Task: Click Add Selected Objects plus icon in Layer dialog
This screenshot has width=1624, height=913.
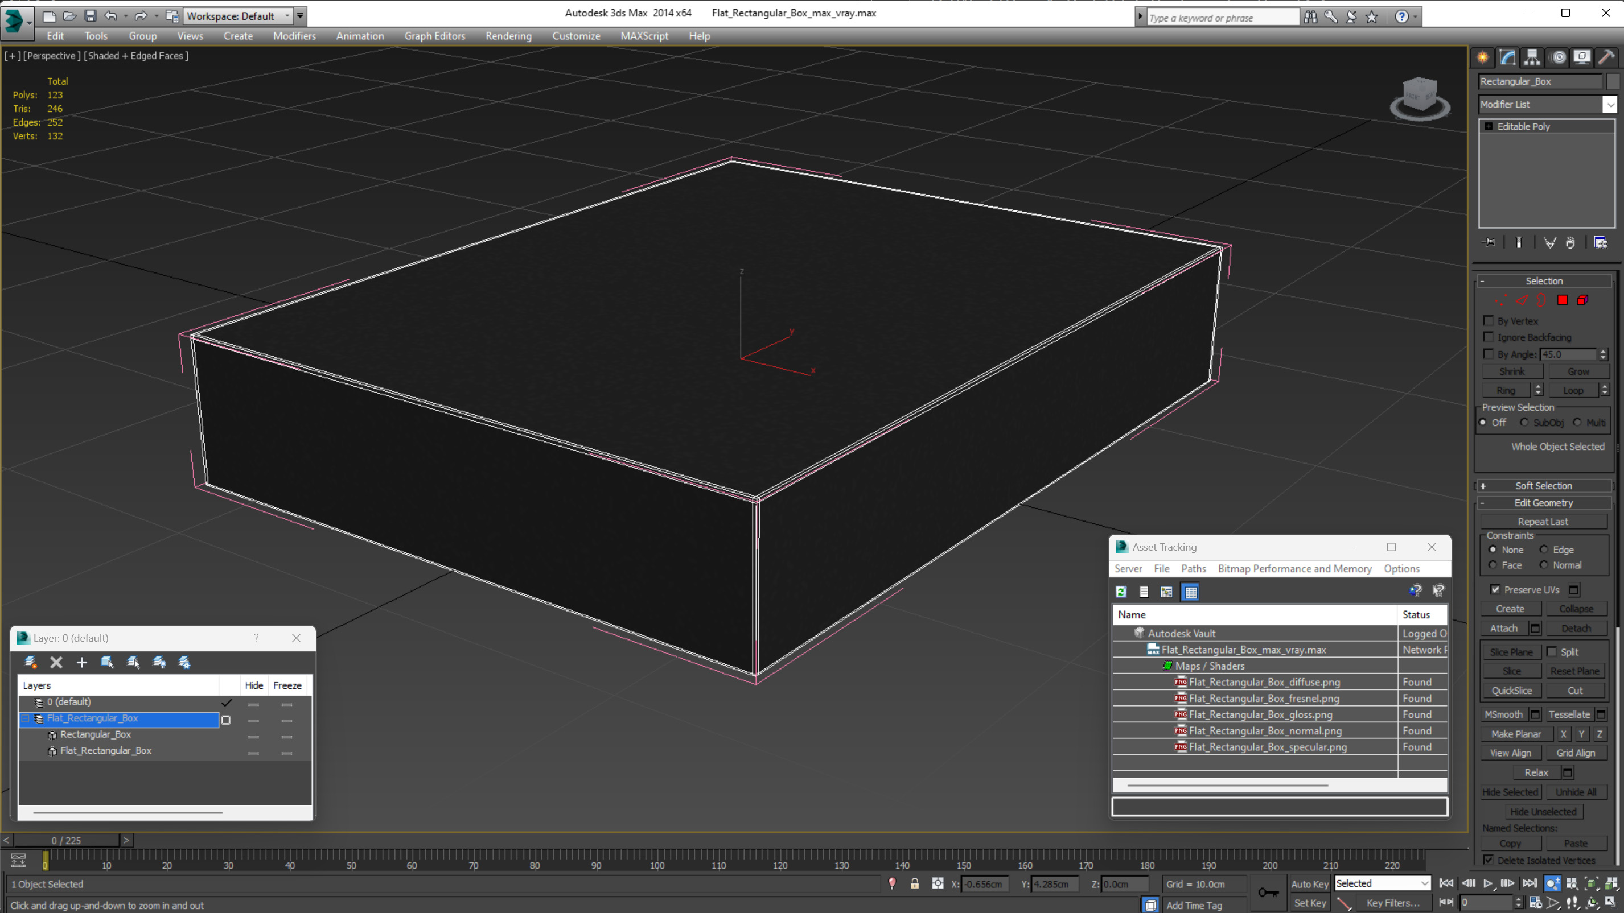Action: (x=82, y=662)
